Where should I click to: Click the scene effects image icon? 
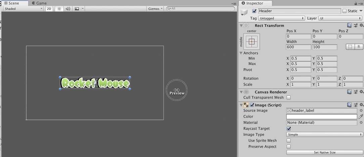[x=77, y=9]
